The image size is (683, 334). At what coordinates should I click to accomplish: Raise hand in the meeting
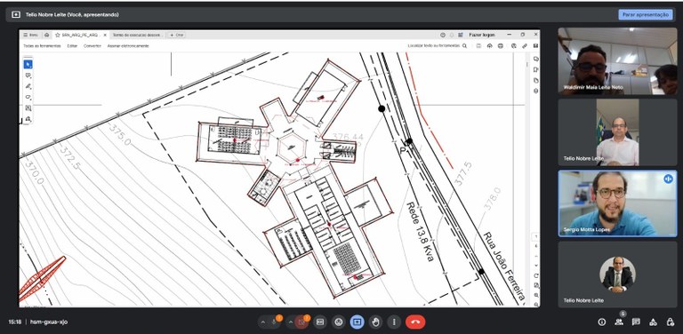tap(375, 322)
